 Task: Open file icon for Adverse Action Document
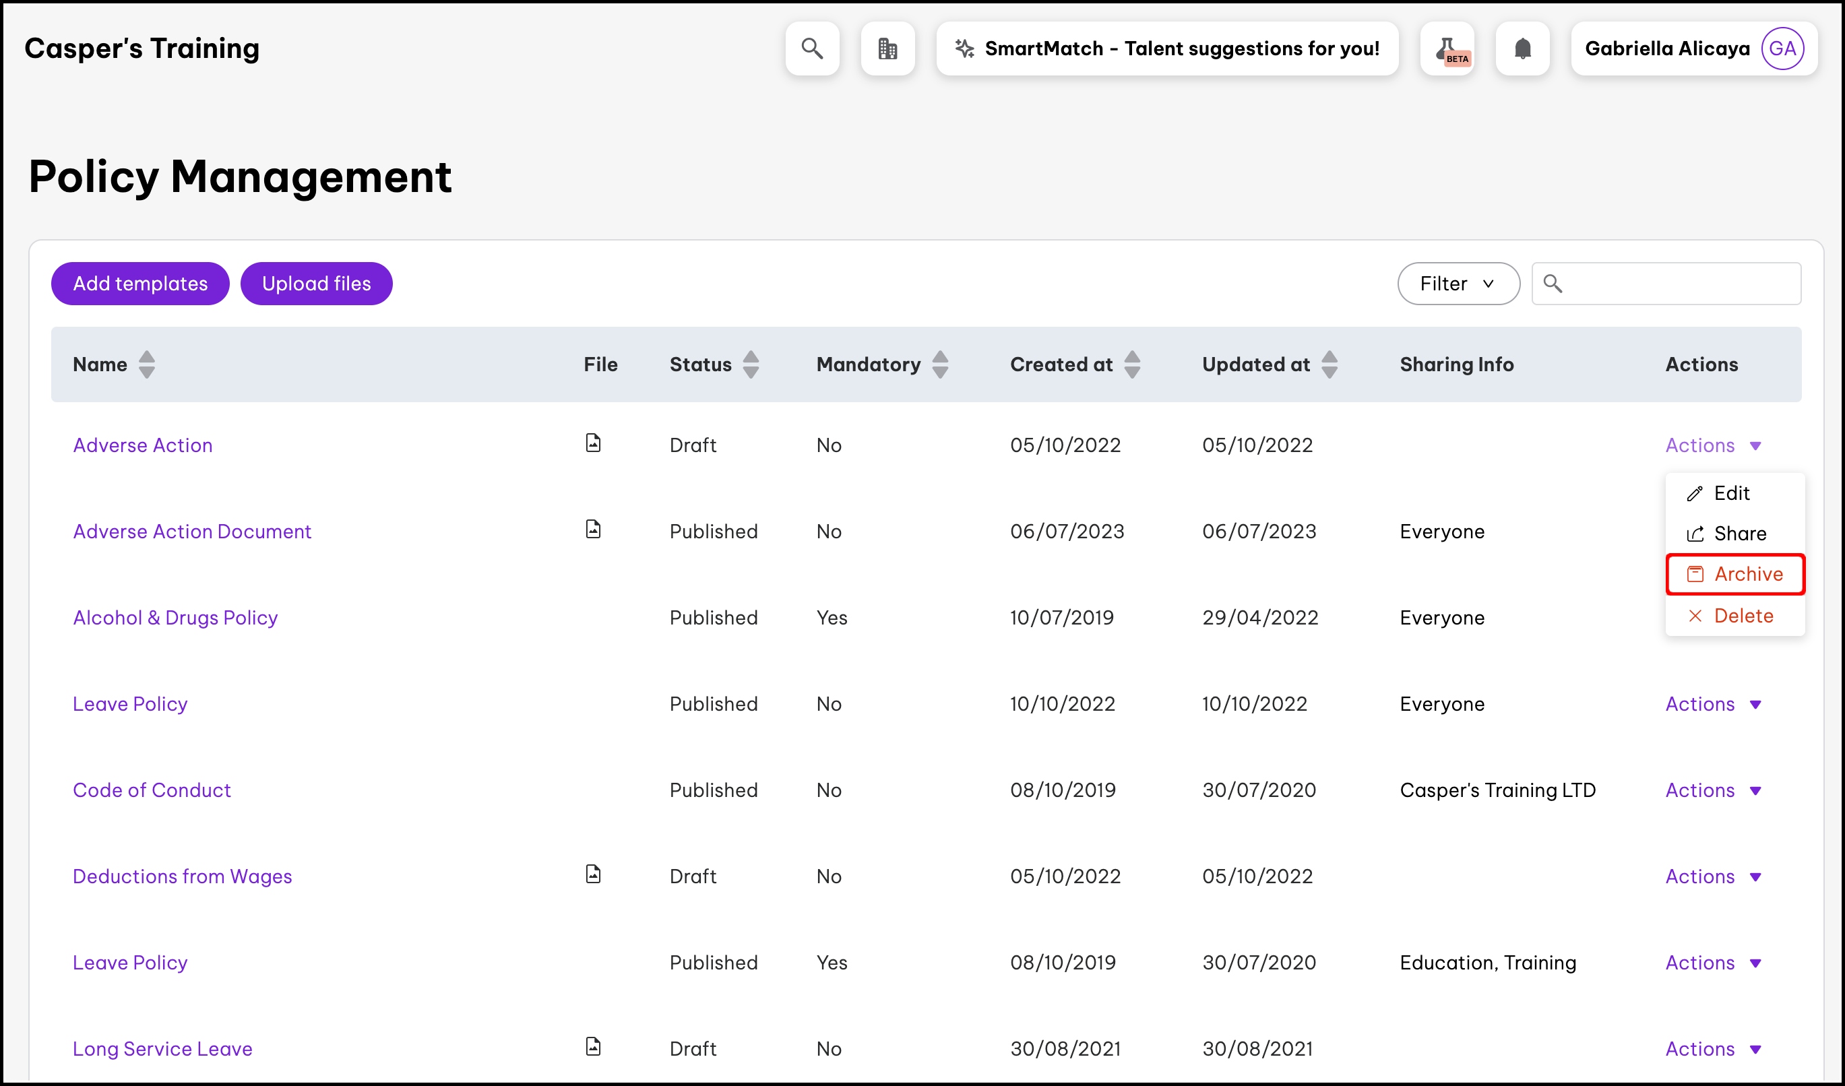click(593, 529)
